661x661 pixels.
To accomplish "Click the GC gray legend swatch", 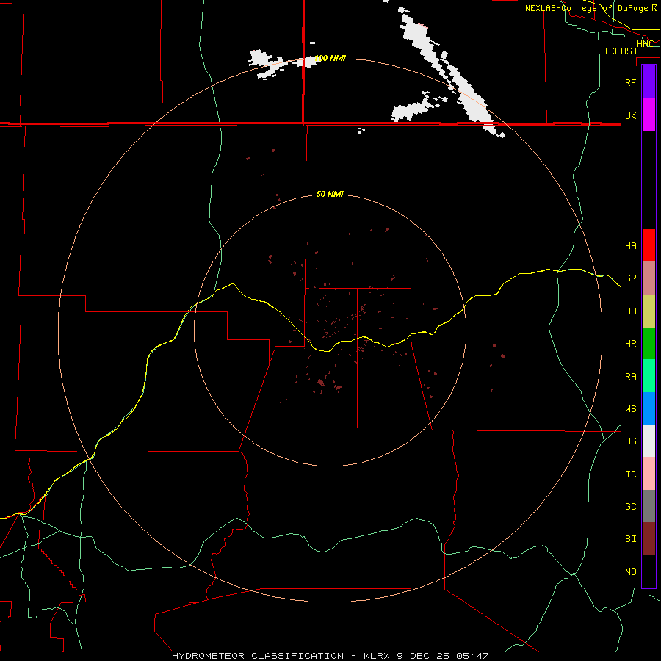I will pyautogui.click(x=649, y=506).
